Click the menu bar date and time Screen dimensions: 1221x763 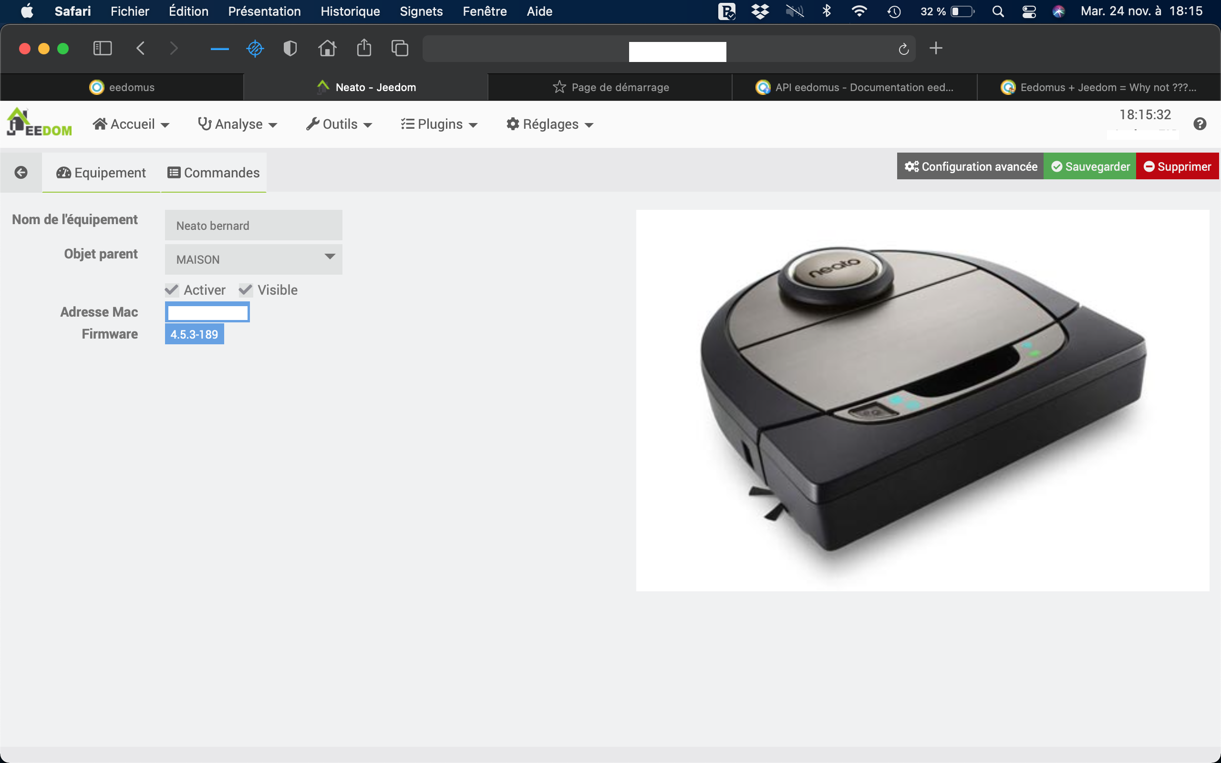[1141, 11]
